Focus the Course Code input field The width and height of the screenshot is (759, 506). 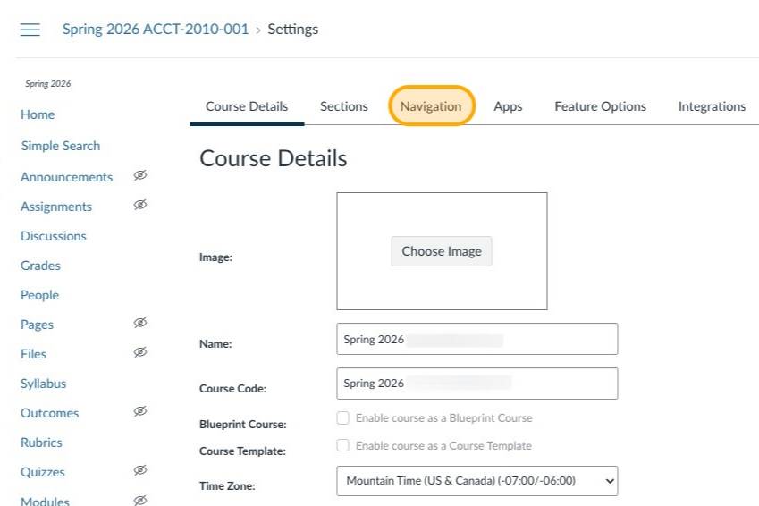point(476,384)
